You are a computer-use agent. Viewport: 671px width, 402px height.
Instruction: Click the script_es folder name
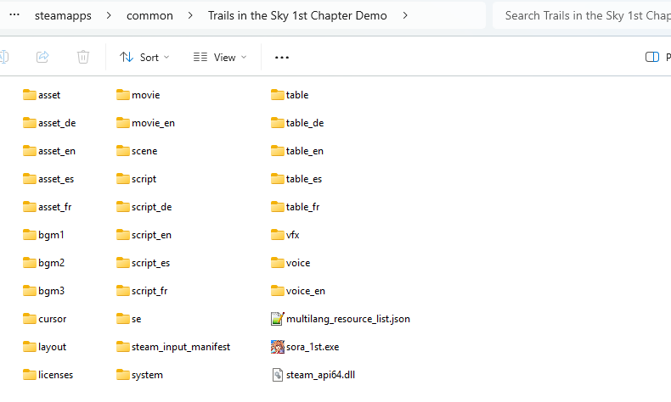(150, 263)
